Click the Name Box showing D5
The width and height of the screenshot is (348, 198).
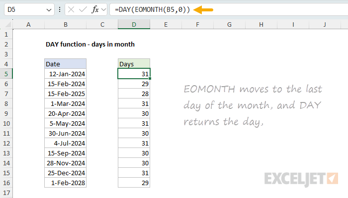(x=29, y=9)
